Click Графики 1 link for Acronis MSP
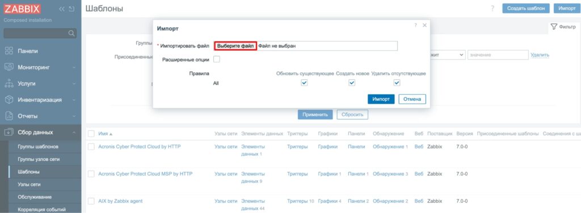 pos(330,174)
